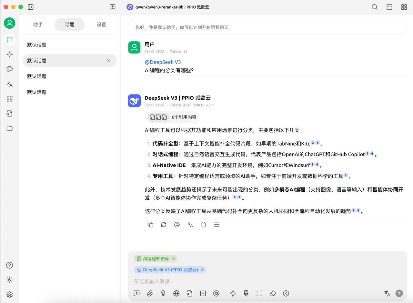Viewport: 413px width, 303px height.
Task: Click the 'Tokens: 4246' usage text
Action: (x=180, y=105)
